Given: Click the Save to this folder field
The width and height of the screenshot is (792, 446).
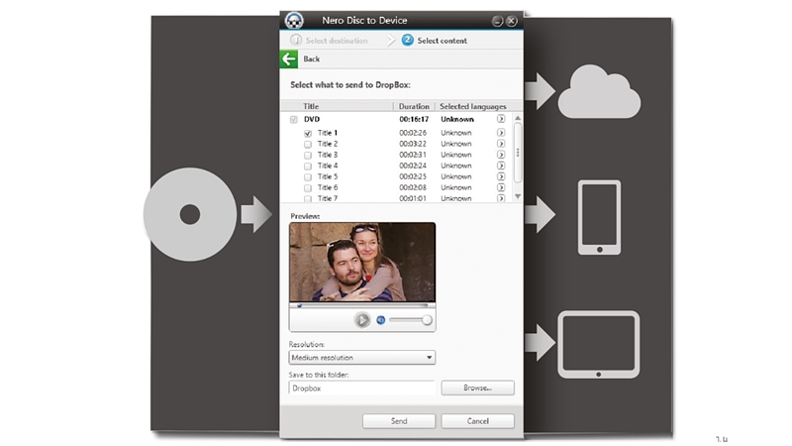Looking at the screenshot, I should point(361,389).
